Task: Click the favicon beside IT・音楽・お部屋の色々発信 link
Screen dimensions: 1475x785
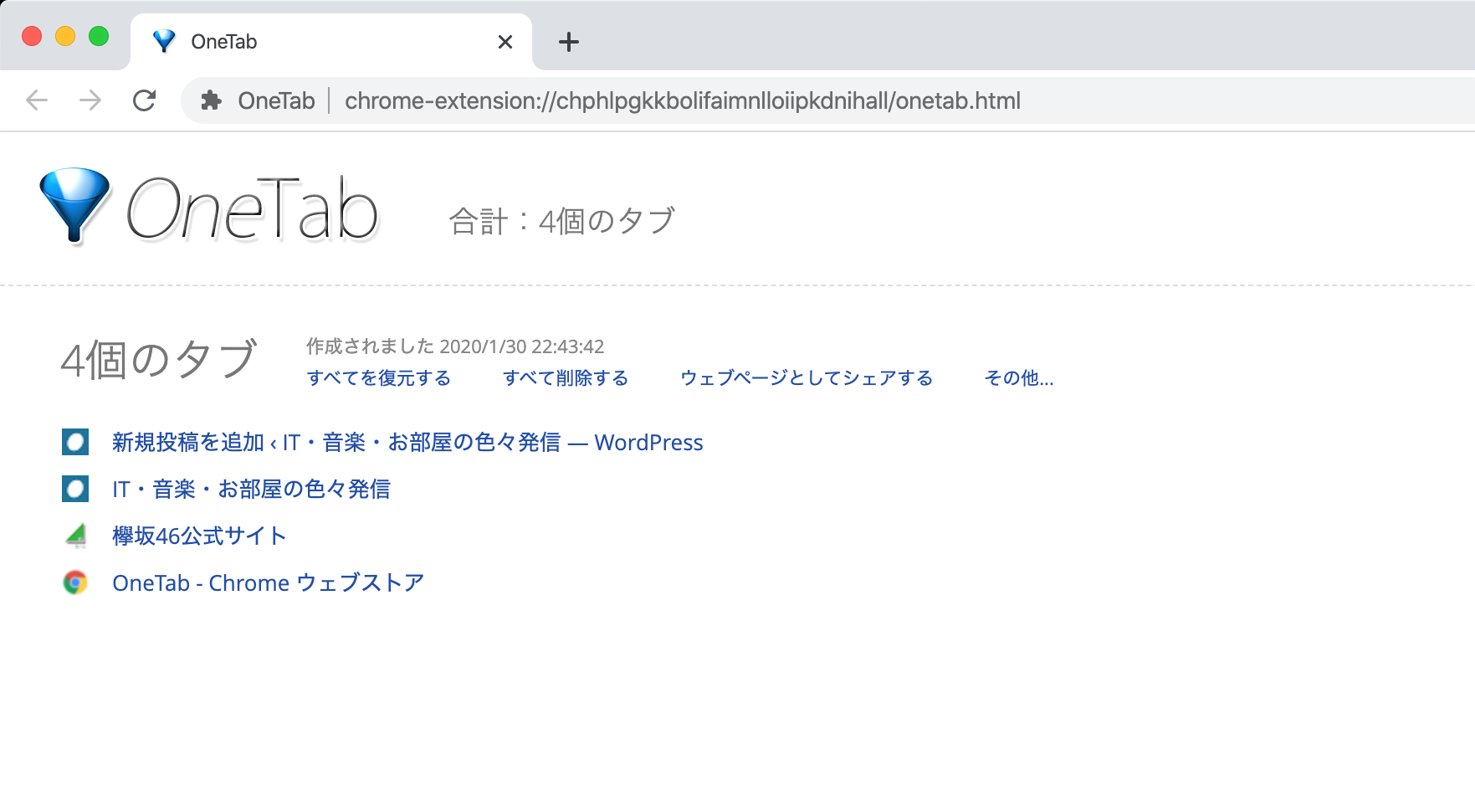Action: (75, 489)
